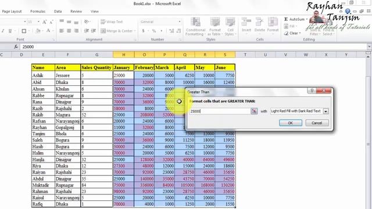The height and width of the screenshot is (209, 372).
Task: Apply percent style
Action: pos(154,31)
